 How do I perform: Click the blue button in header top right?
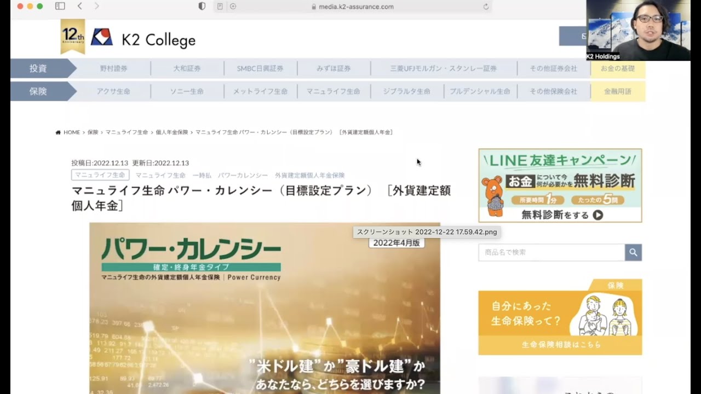[572, 36]
